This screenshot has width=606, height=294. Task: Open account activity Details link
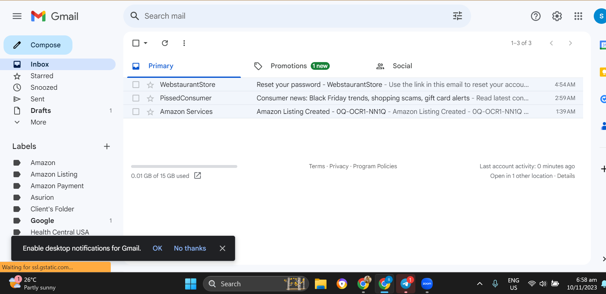566,176
